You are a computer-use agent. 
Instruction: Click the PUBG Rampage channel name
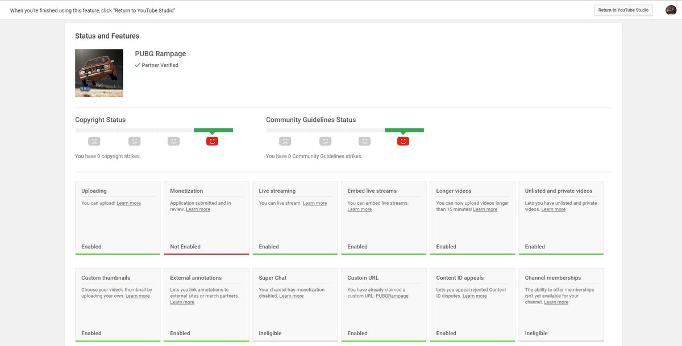160,54
